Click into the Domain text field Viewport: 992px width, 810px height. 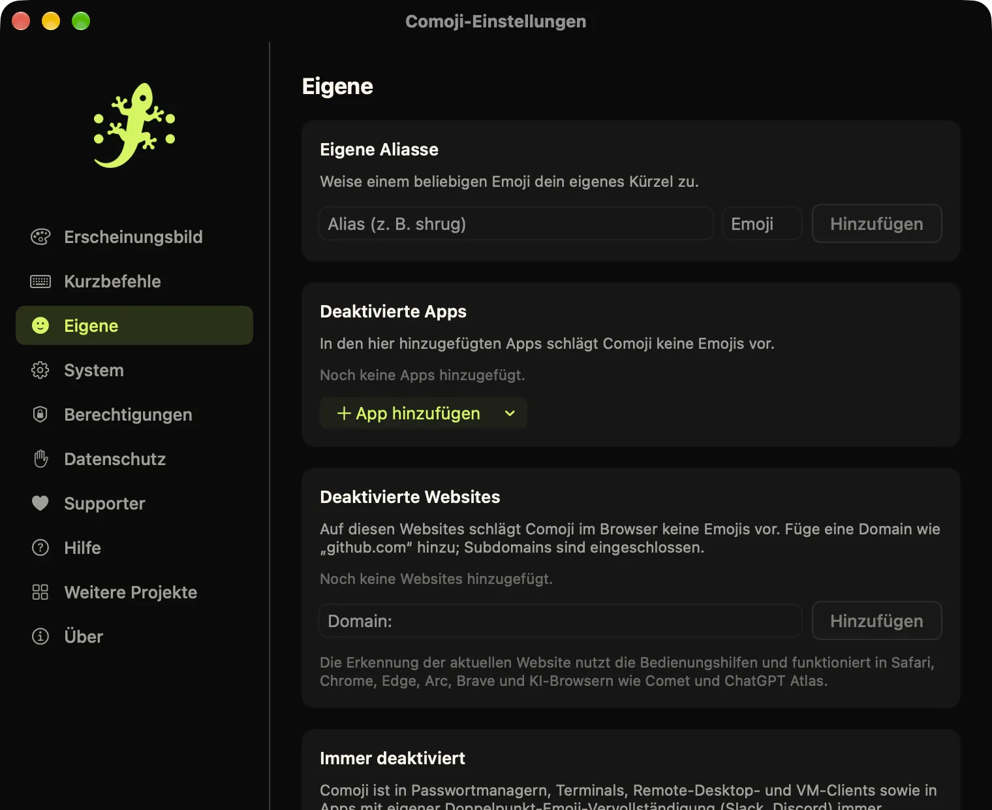[561, 621]
